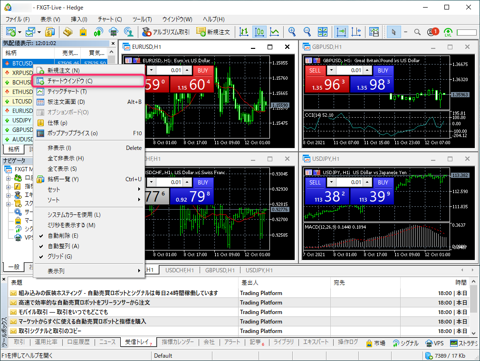The width and height of the screenshot is (480, 361).
Task: Select the bar chart type icon
Action: (x=244, y=32)
